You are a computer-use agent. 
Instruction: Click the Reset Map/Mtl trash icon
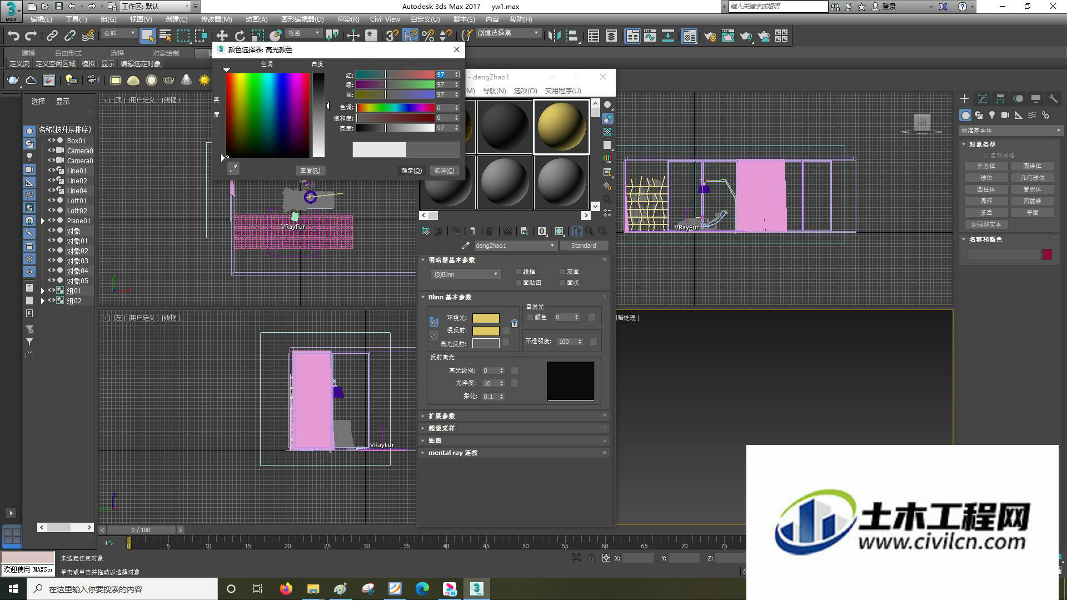[x=472, y=231]
